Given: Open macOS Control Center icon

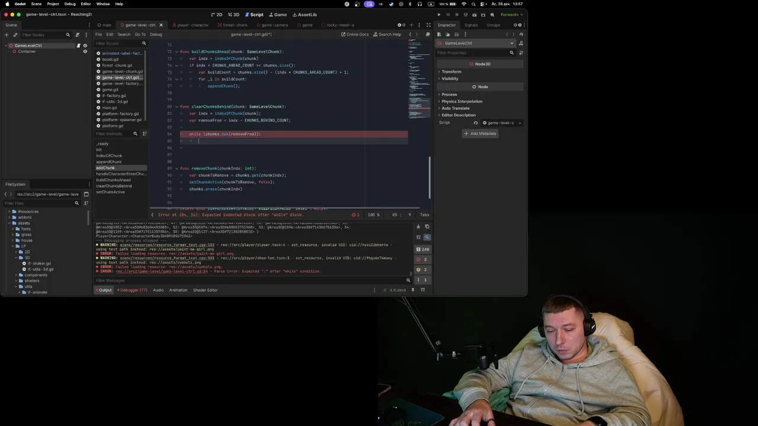Looking at the screenshot, I should tap(483, 4).
